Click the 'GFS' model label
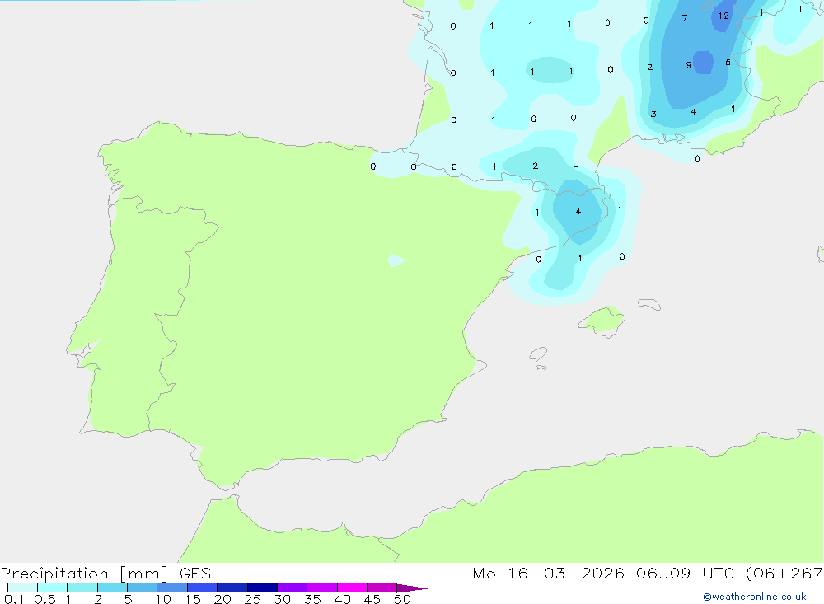The image size is (824, 604). click(x=195, y=574)
